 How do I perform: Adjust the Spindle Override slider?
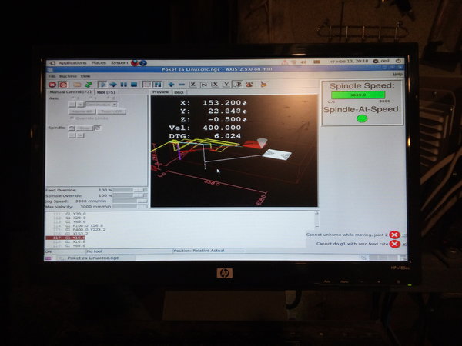[x=130, y=195]
